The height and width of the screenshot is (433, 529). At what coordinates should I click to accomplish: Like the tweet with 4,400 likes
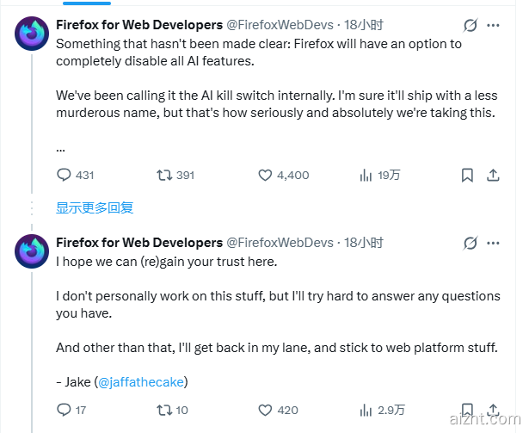coord(266,175)
